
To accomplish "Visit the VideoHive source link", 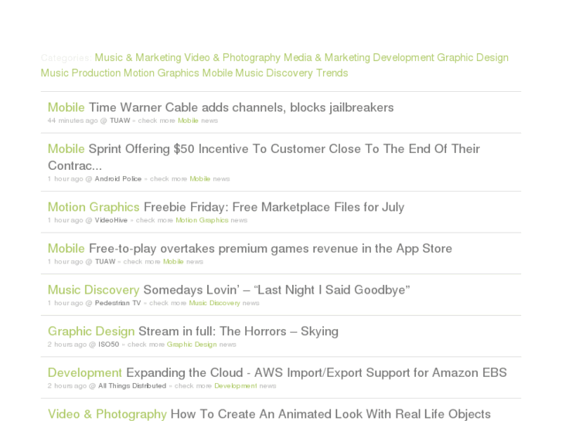I will tap(111, 220).
